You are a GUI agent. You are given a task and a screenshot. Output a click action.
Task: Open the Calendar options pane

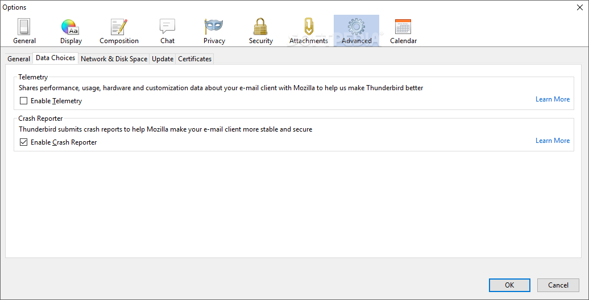coord(403,31)
